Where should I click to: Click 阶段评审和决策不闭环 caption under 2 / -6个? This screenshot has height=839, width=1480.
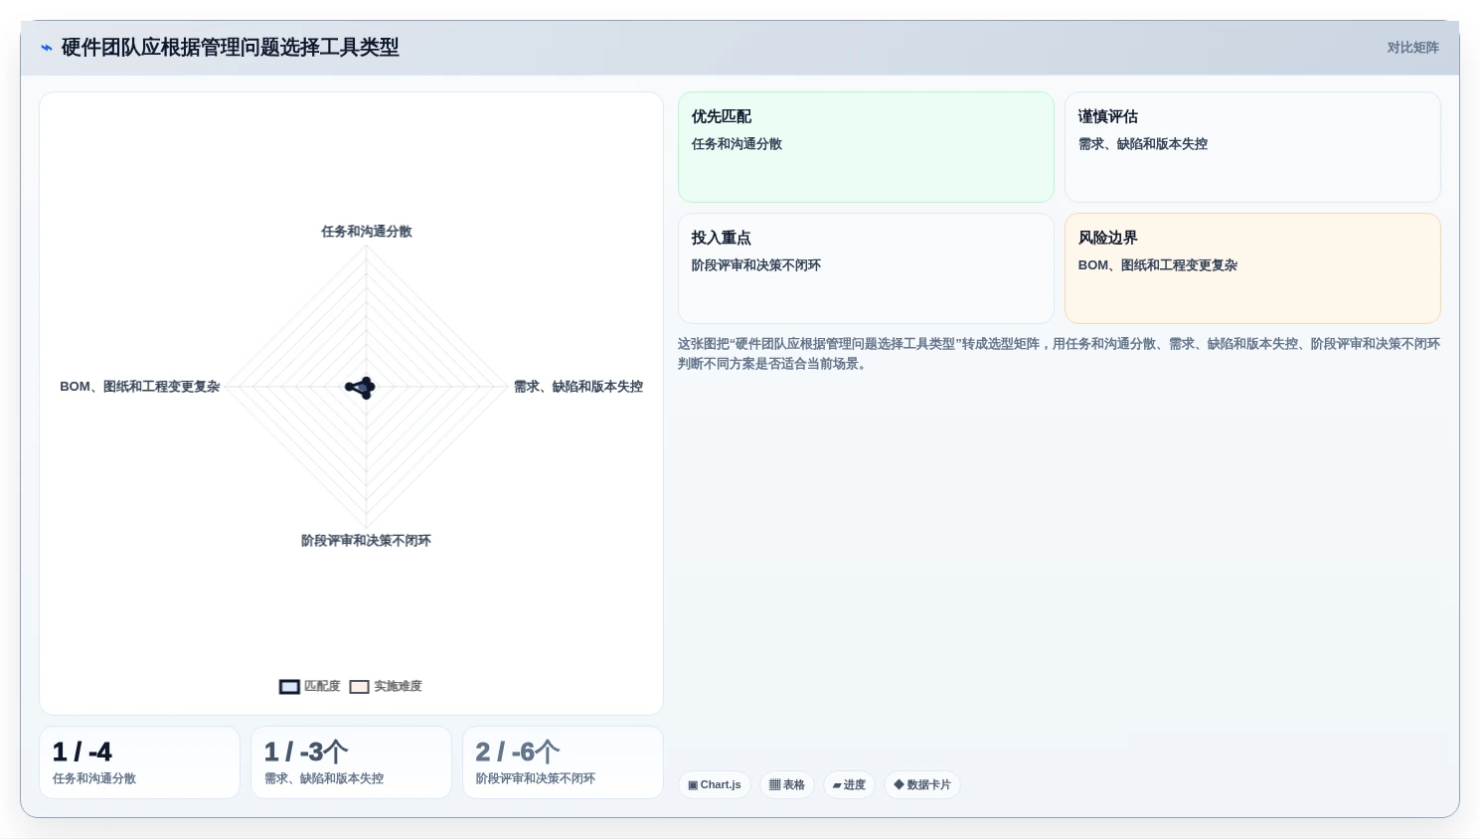[536, 778]
